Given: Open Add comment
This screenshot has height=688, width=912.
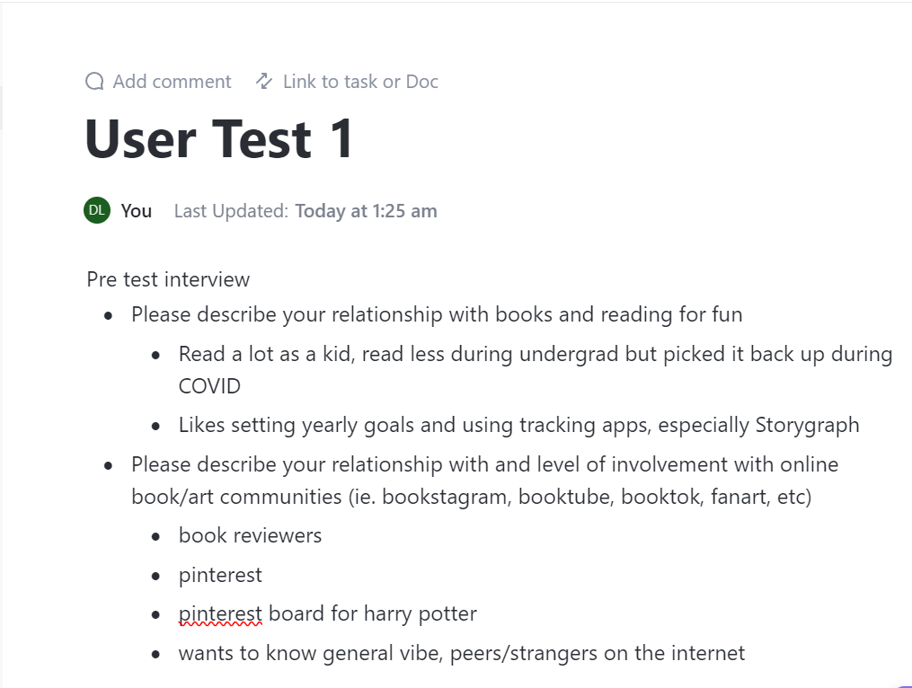Looking at the screenshot, I should click(x=158, y=82).
